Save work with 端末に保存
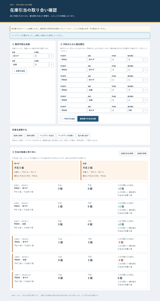This screenshot has width=160, height=301. 18,136
